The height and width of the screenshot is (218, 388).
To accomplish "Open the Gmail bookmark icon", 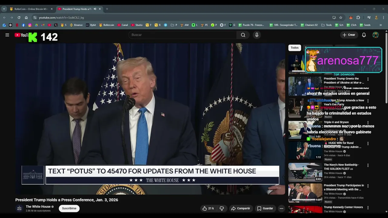I will click(43, 25).
